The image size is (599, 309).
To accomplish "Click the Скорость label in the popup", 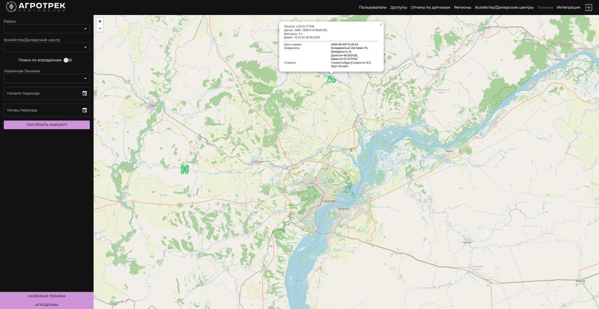I will tap(290, 63).
